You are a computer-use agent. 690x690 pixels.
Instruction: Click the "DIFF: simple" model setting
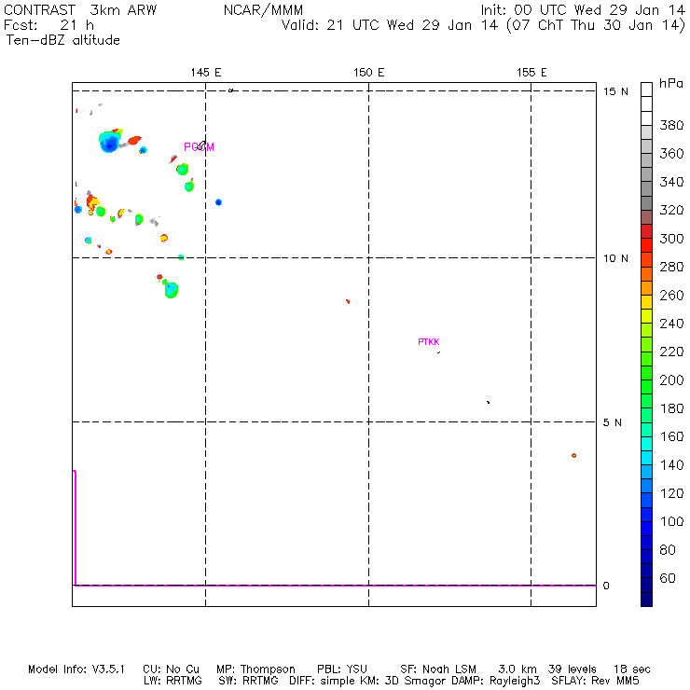point(324,681)
